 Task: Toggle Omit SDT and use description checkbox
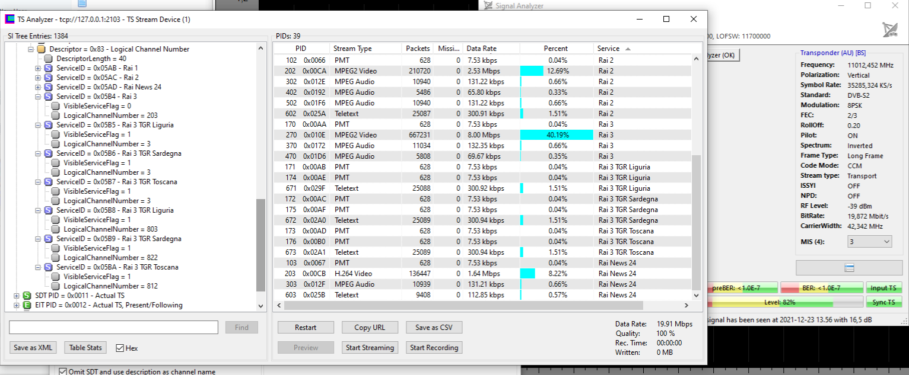pos(63,371)
